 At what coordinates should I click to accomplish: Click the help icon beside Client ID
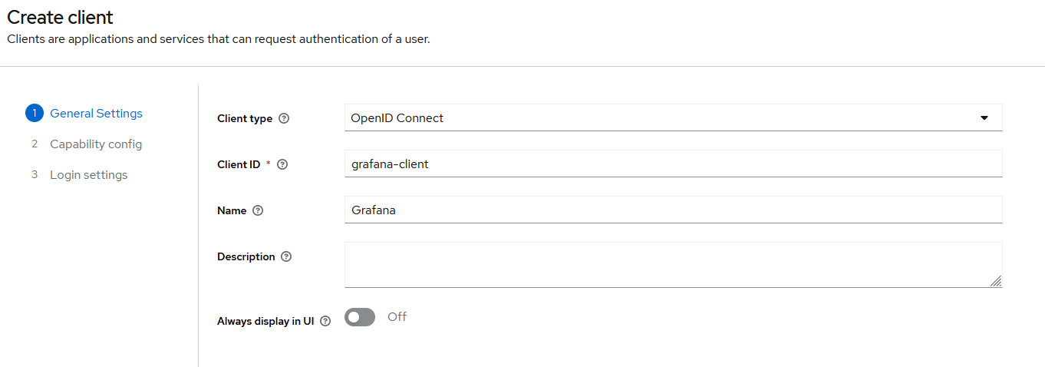point(282,164)
